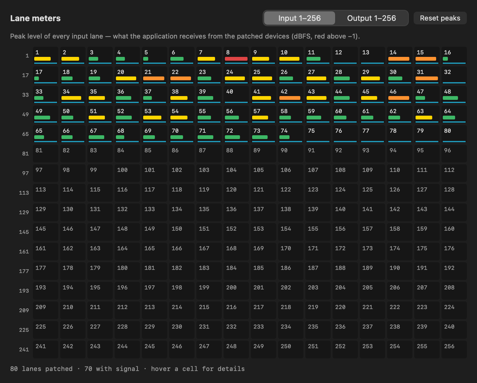Screen dimensions: 477x383
Task: Select the lane 183 cell
Action: [209, 271]
